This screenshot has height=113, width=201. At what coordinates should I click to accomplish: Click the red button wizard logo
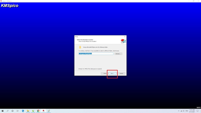click(123, 41)
